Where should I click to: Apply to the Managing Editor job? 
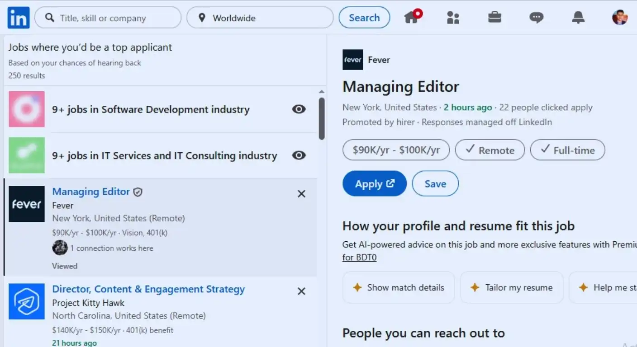(x=374, y=183)
